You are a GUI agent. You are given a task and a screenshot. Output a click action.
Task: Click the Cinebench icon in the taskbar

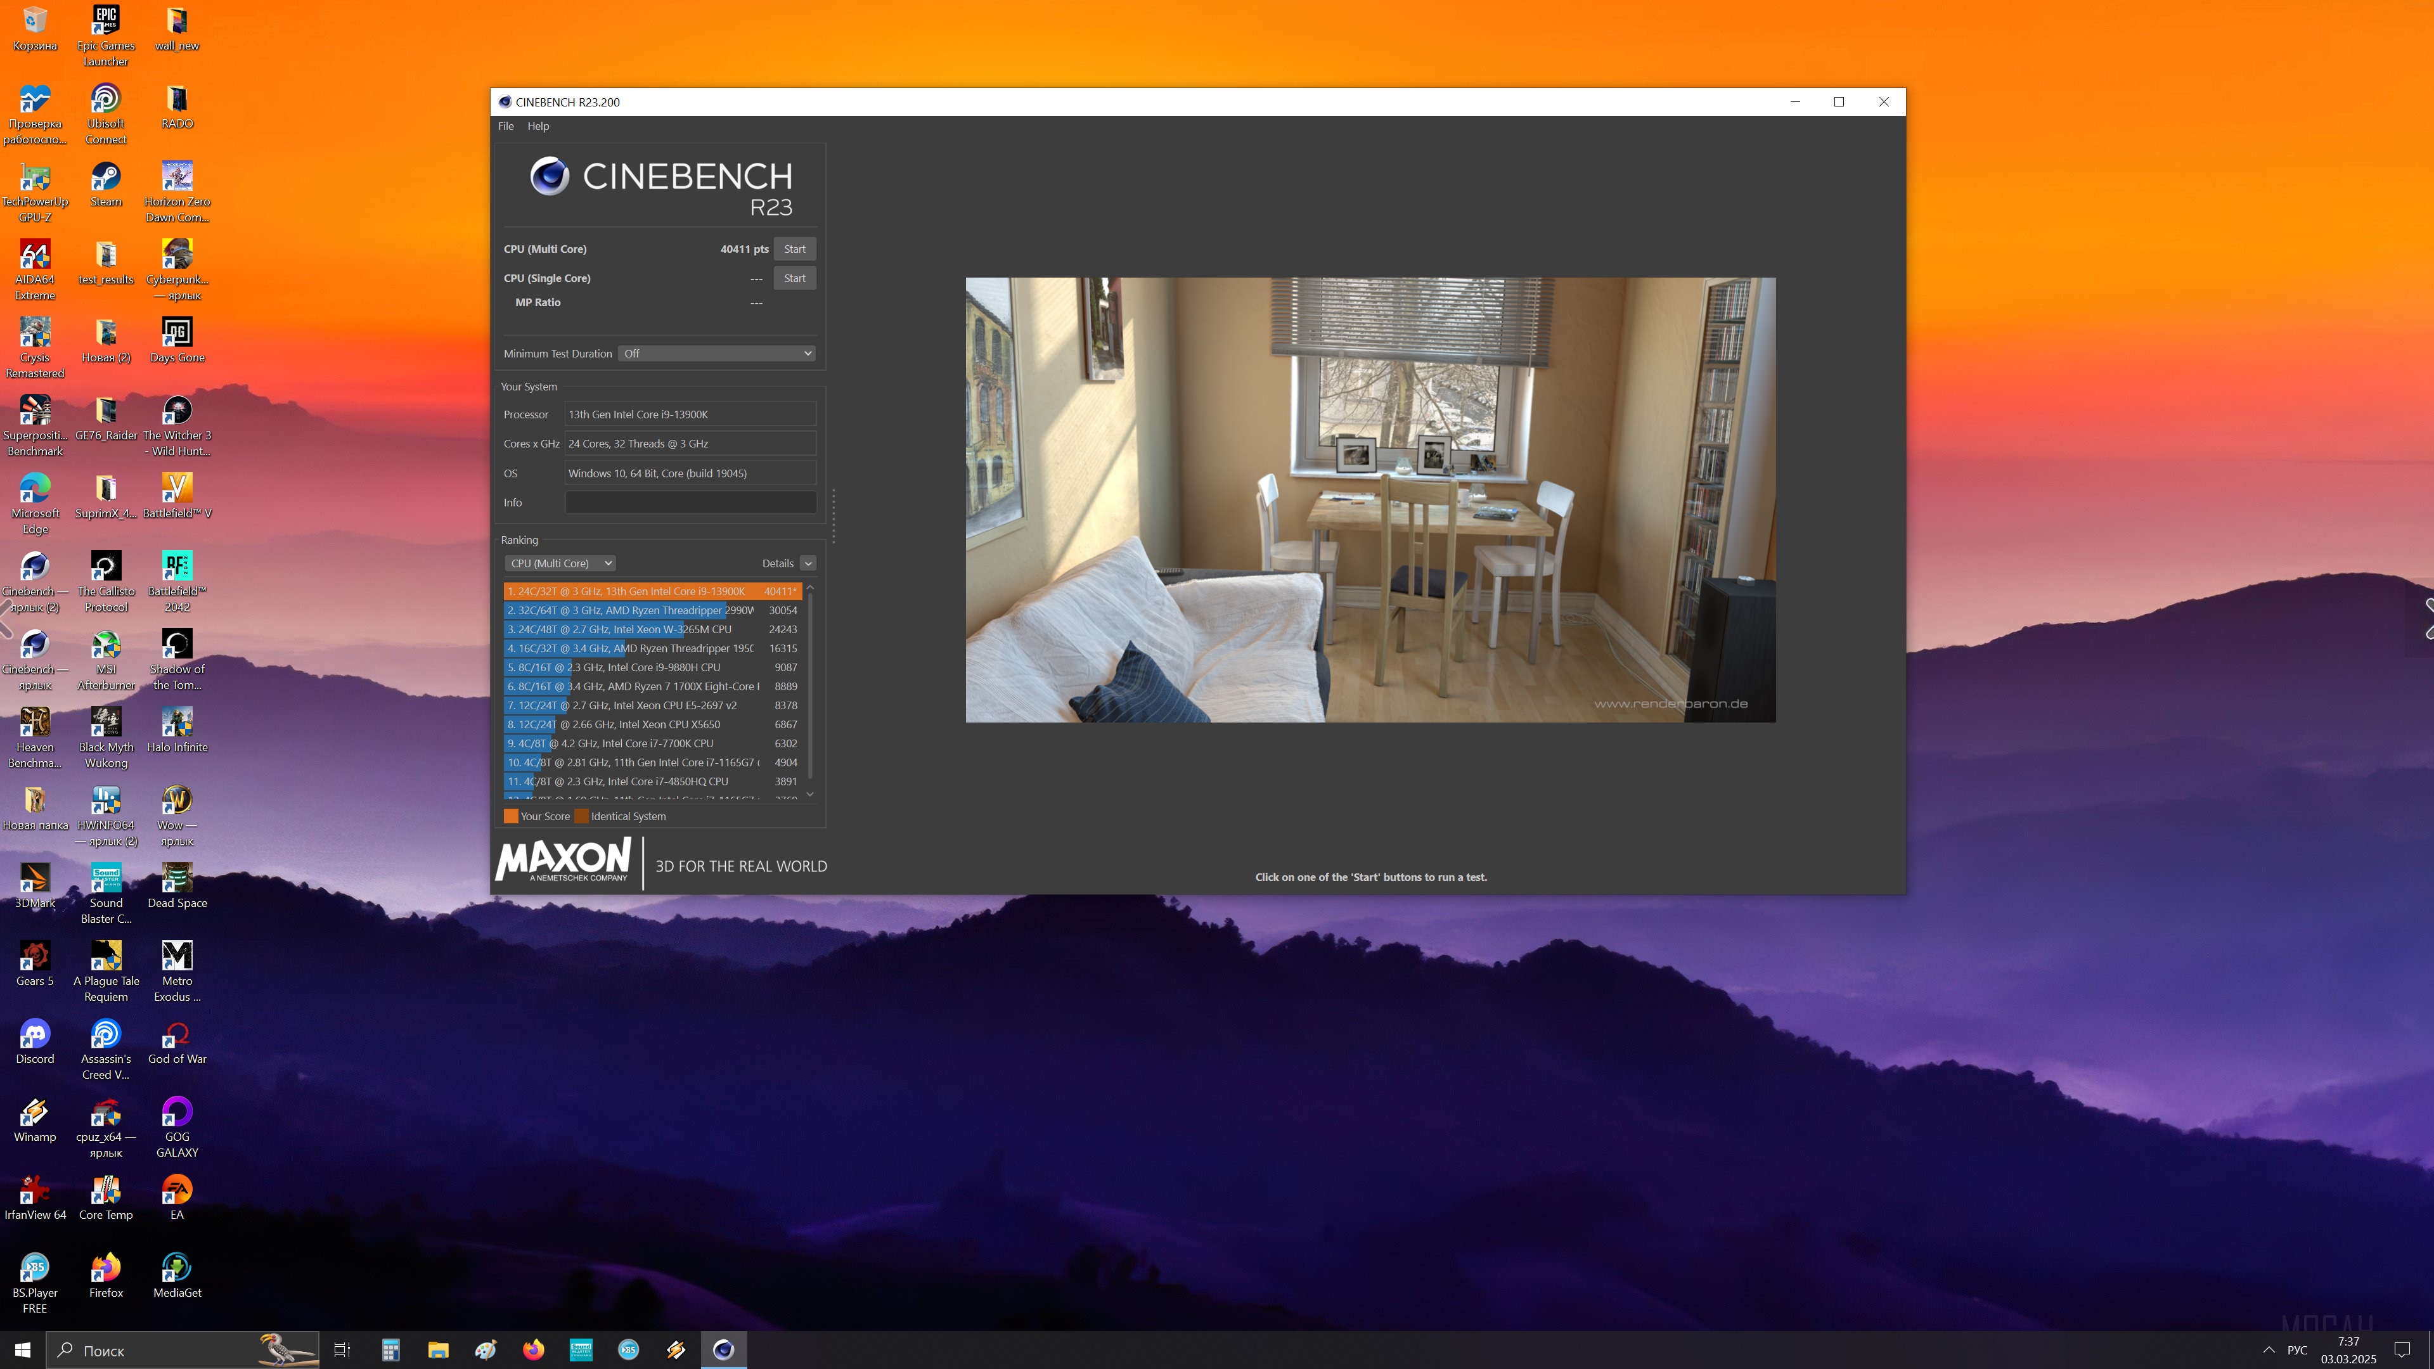[723, 1350]
